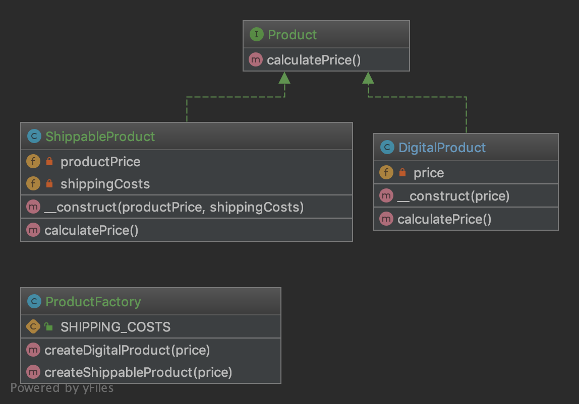The width and height of the screenshot is (579, 404).
Task: Select the ProductFactory class title
Action: click(x=93, y=302)
